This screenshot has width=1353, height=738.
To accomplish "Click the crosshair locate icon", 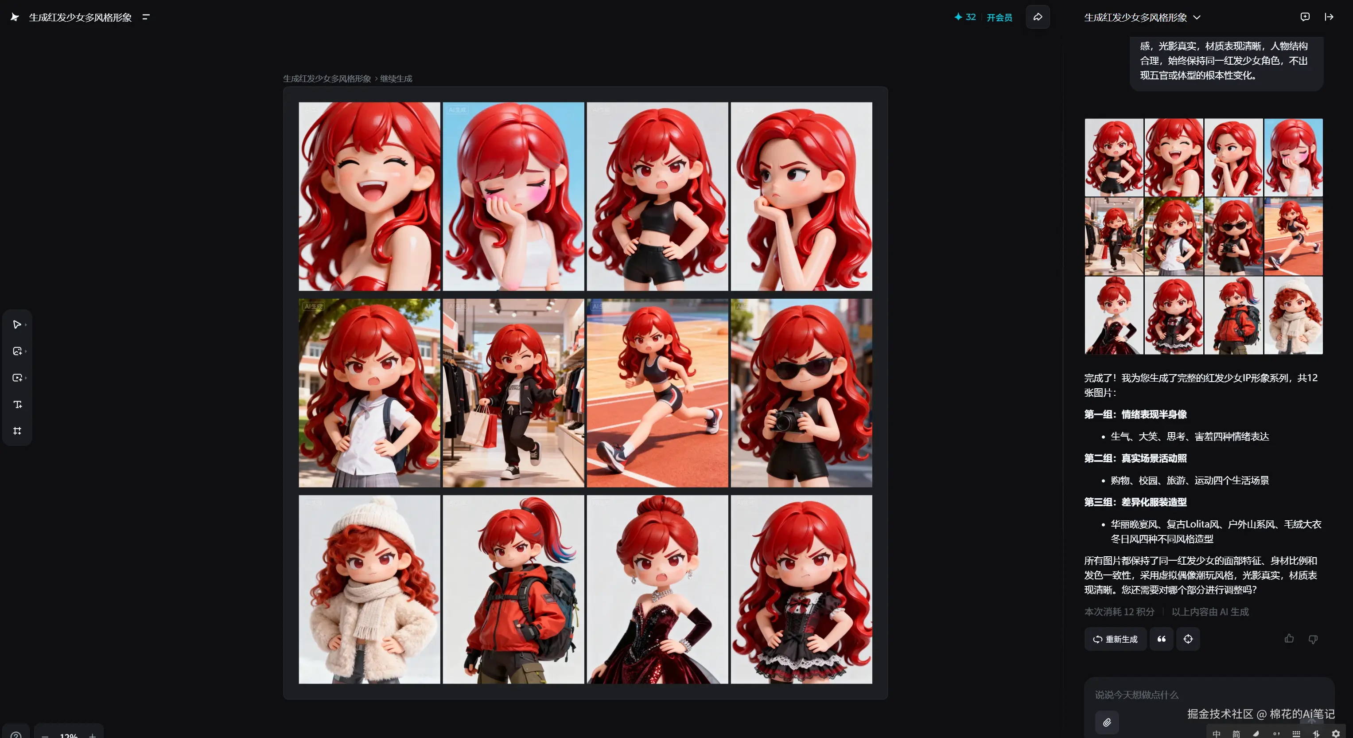I will [1188, 639].
